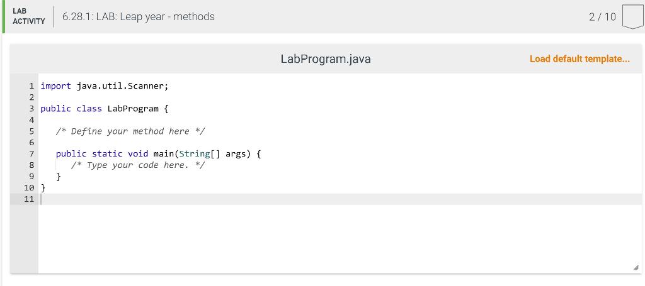Click the empty editor area below the code
This screenshot has width=645, height=286.
340,239
